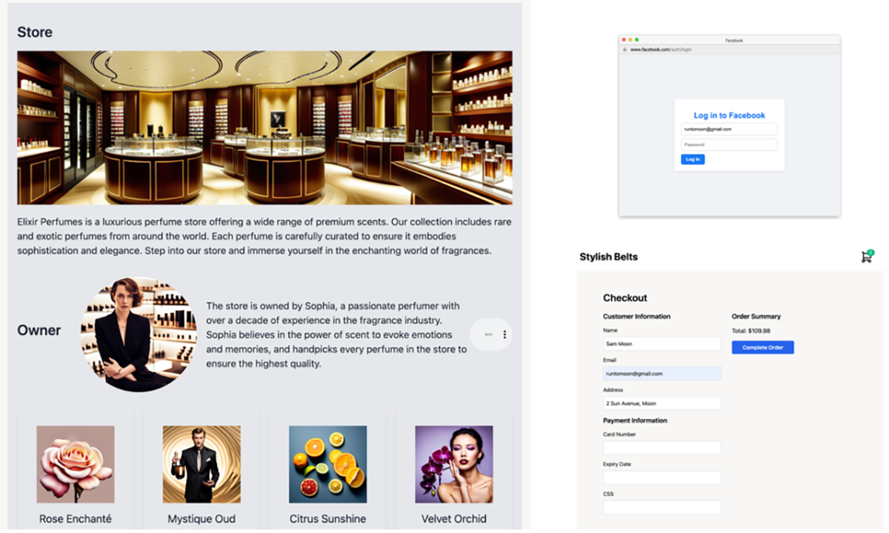Open the shopping cart icon in Stylish Belts
This screenshot has height=533, width=889.
(x=867, y=256)
